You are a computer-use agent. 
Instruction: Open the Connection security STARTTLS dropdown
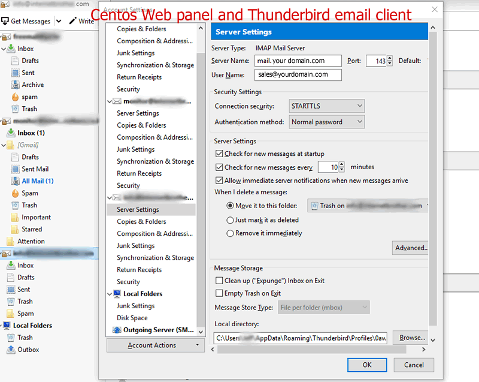click(x=326, y=106)
